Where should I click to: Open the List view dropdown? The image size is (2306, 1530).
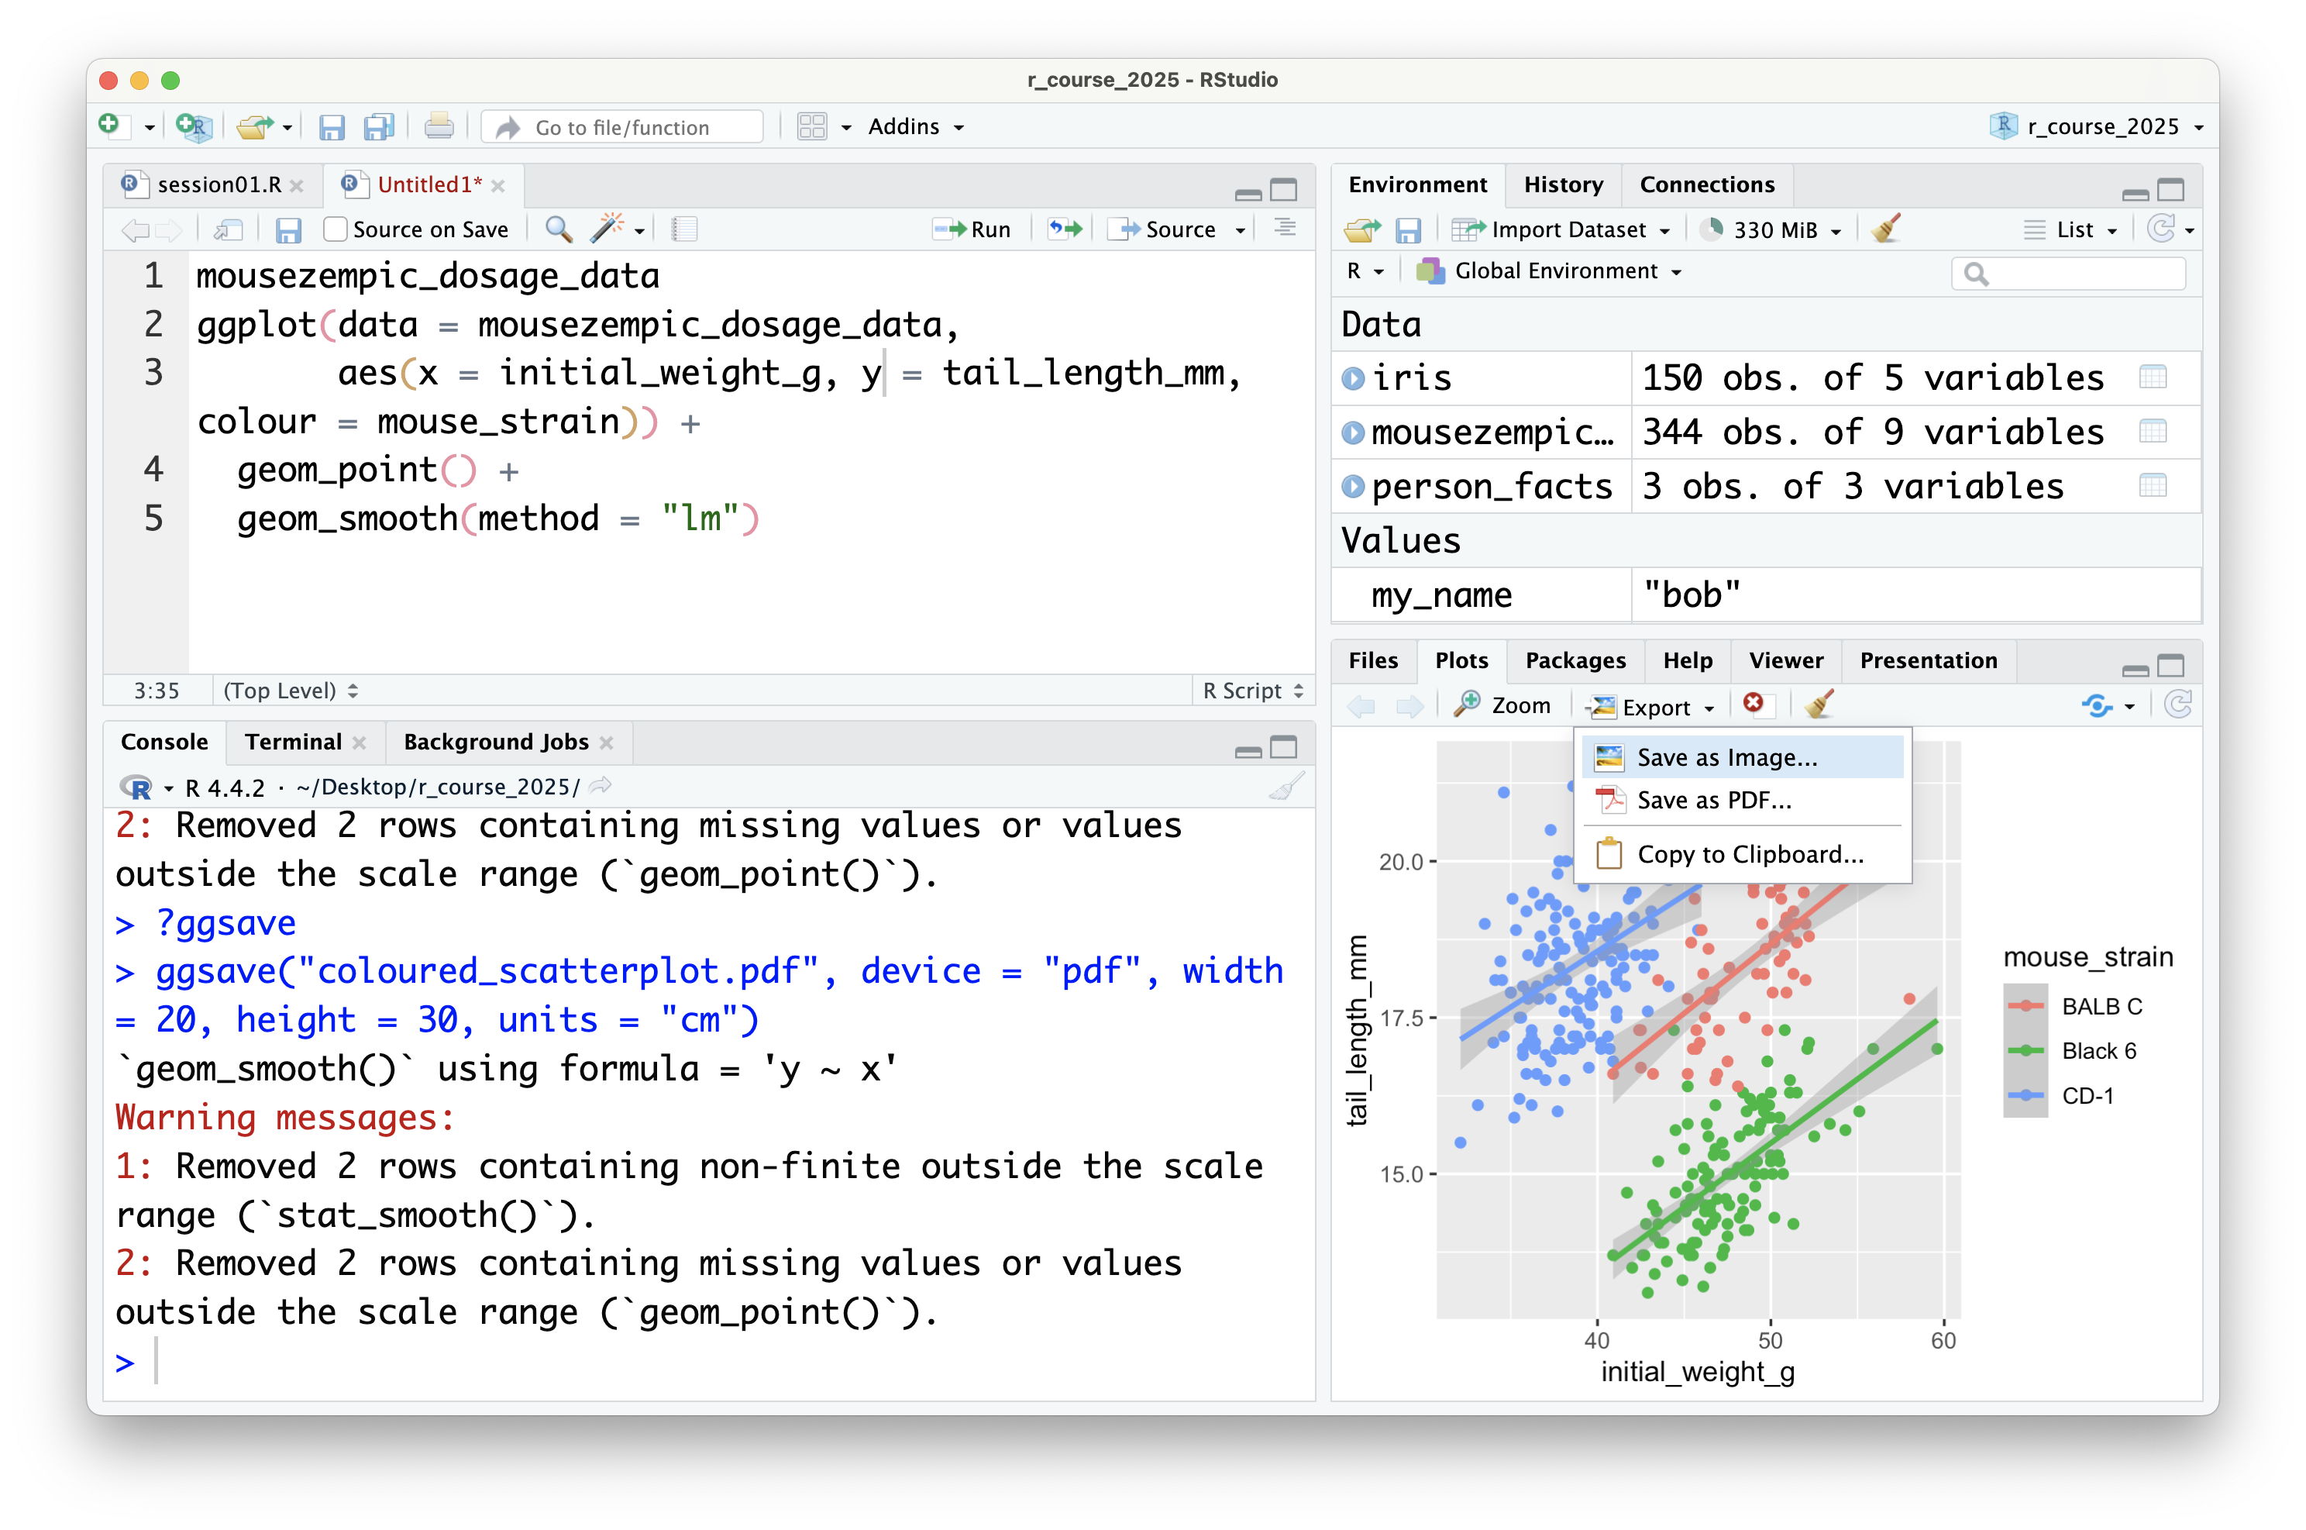[2070, 230]
